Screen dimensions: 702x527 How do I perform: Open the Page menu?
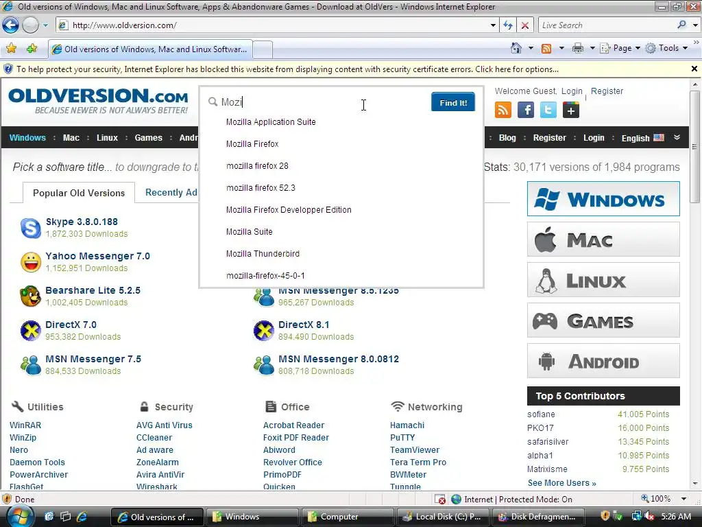coord(620,48)
